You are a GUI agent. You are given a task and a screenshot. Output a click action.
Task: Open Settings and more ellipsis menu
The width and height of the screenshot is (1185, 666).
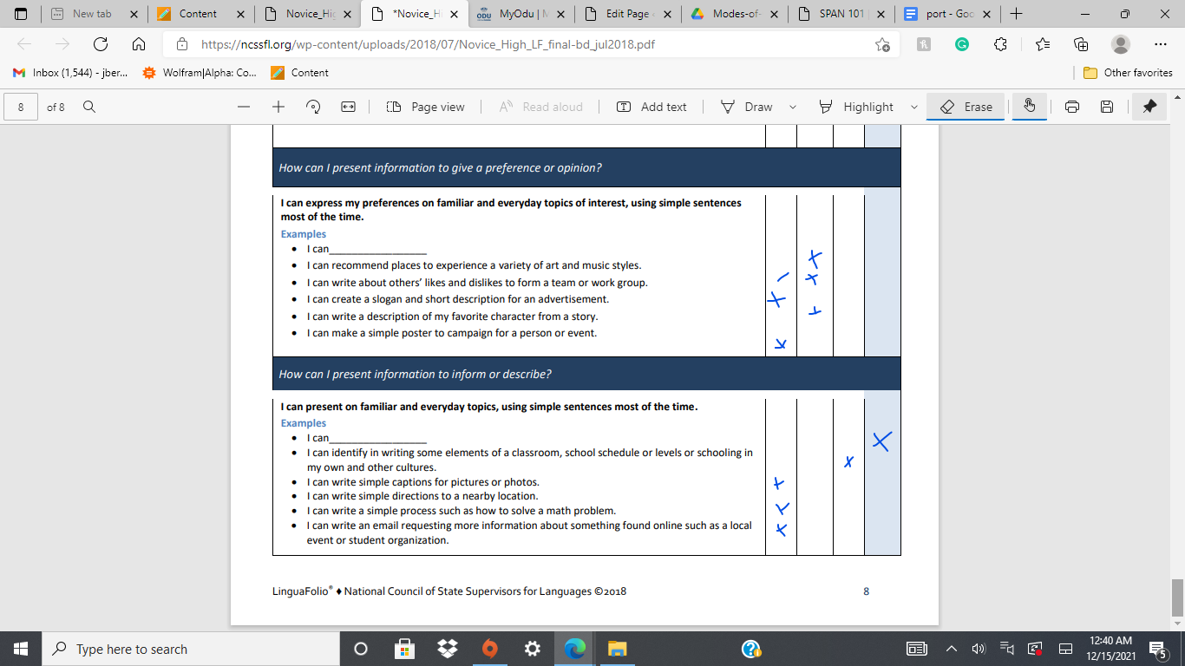pos(1162,44)
